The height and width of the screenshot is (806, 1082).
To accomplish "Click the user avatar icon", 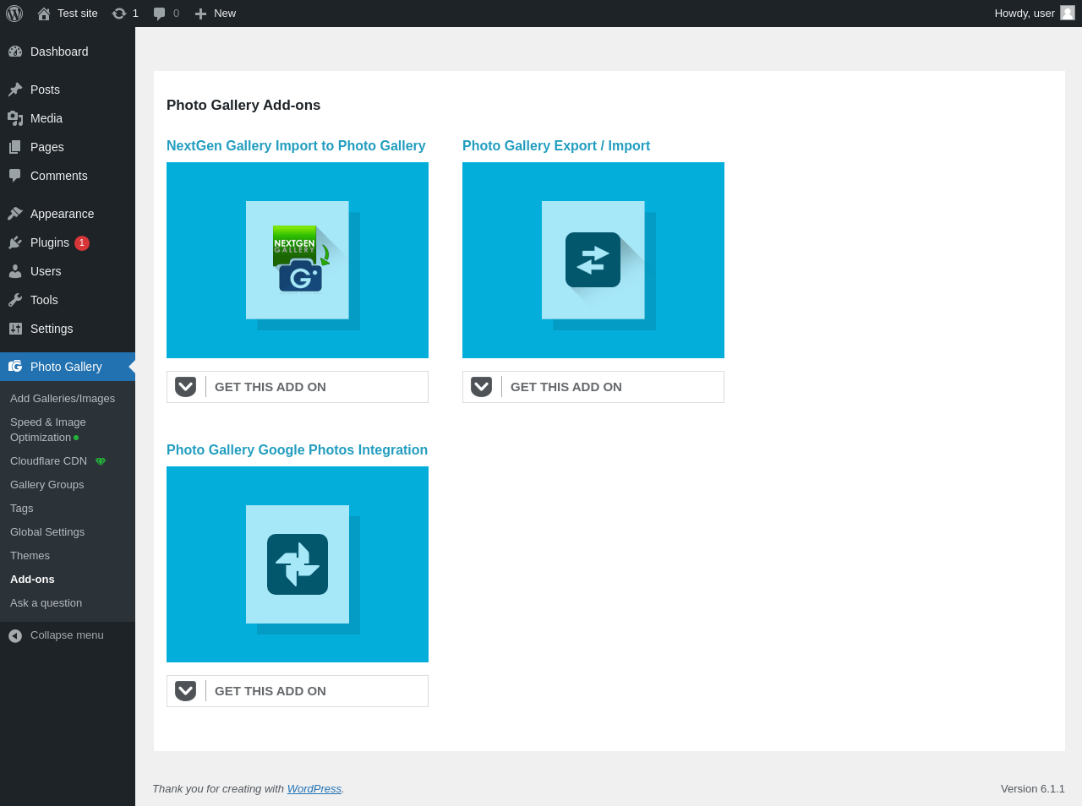I will coord(1068,13).
